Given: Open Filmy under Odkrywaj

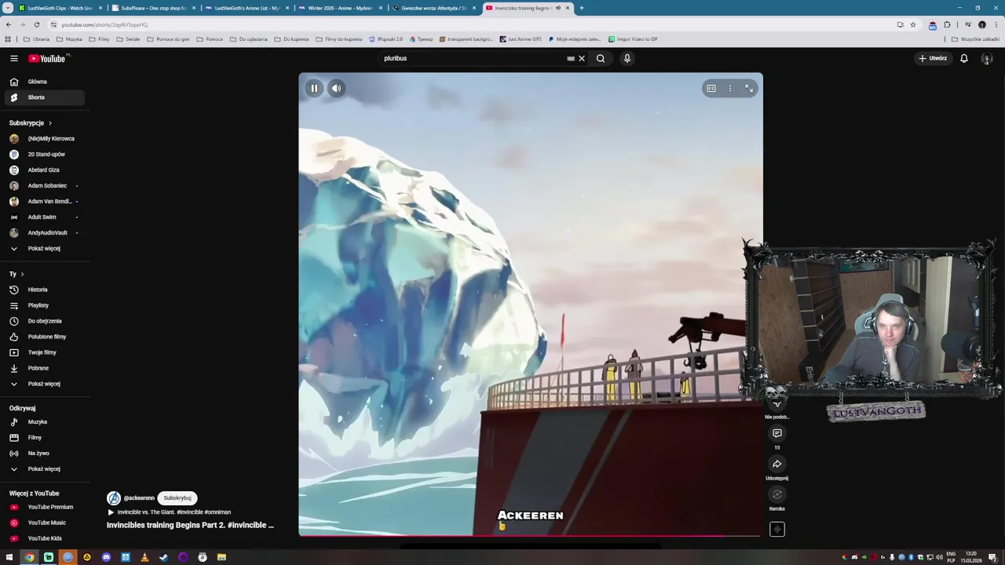Looking at the screenshot, I should coord(44,438).
